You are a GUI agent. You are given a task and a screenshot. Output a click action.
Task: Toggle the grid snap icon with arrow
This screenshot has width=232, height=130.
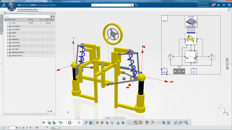click(x=164, y=122)
